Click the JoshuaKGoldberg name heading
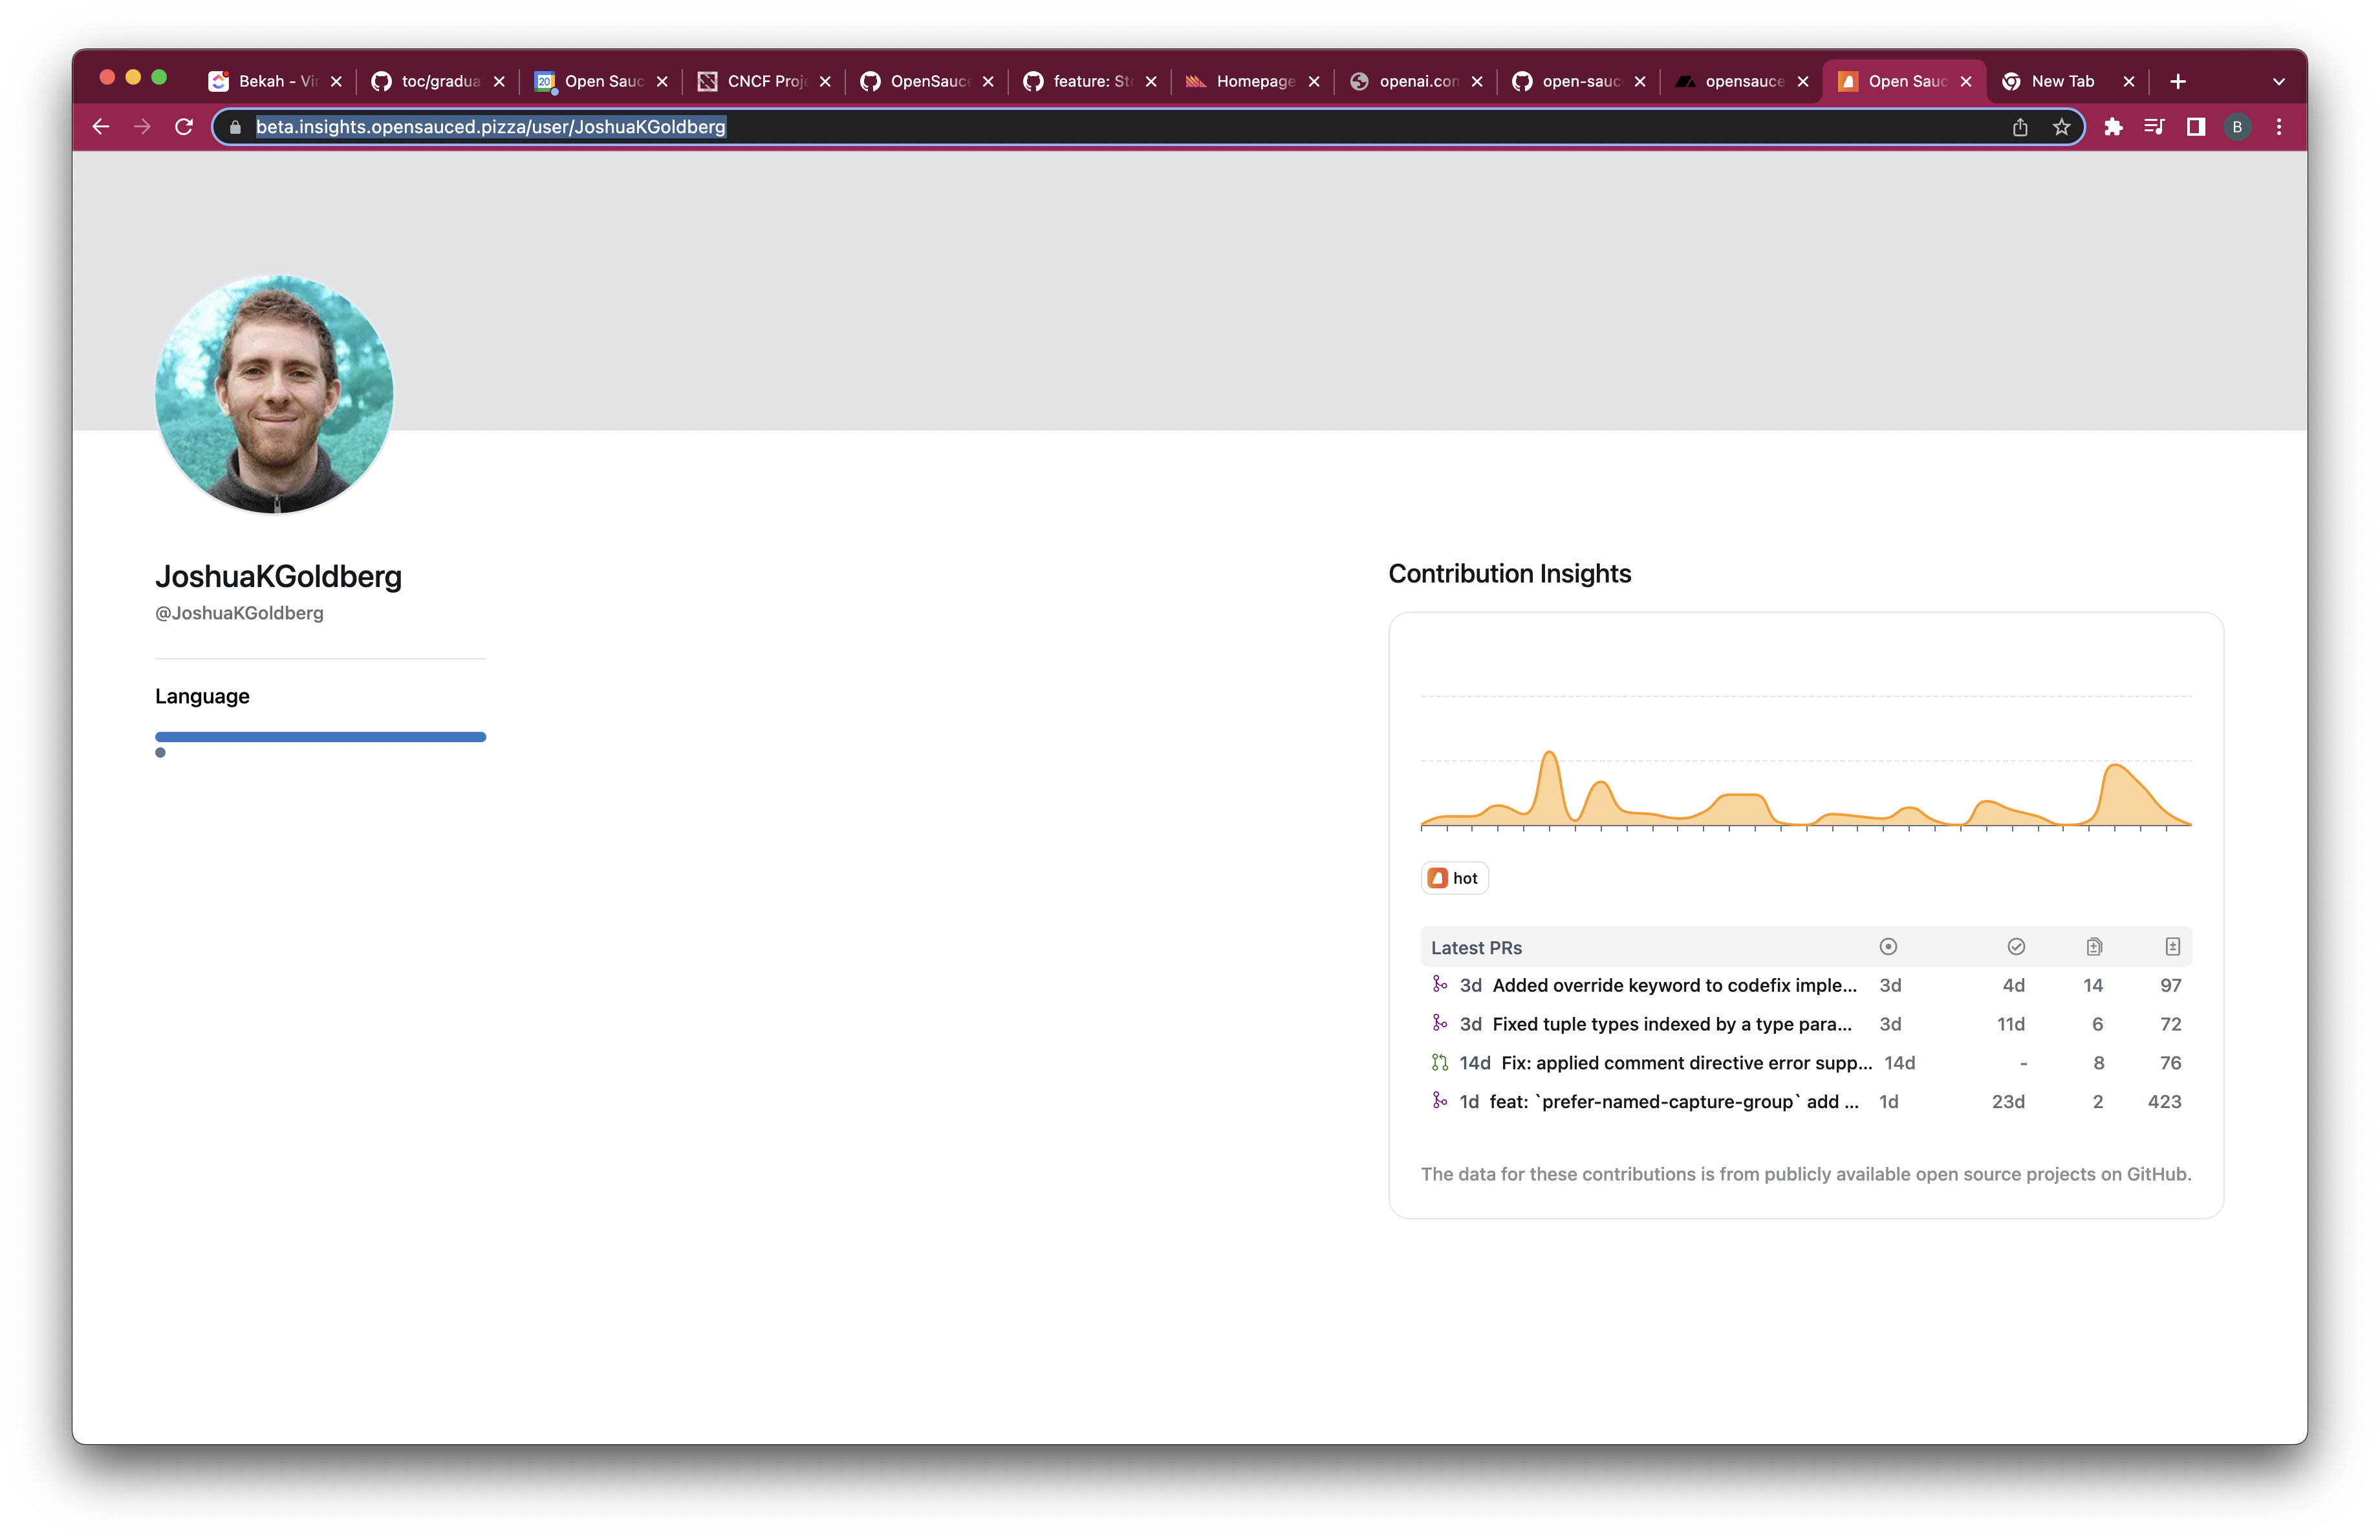The image size is (2380, 1540). 278,577
